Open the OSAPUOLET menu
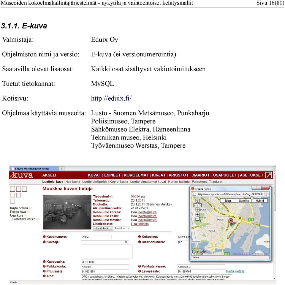 coord(225,175)
